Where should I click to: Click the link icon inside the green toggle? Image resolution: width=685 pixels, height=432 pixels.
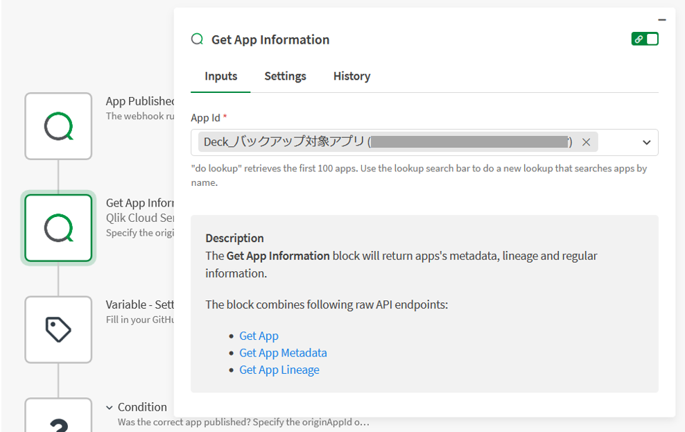tap(639, 39)
